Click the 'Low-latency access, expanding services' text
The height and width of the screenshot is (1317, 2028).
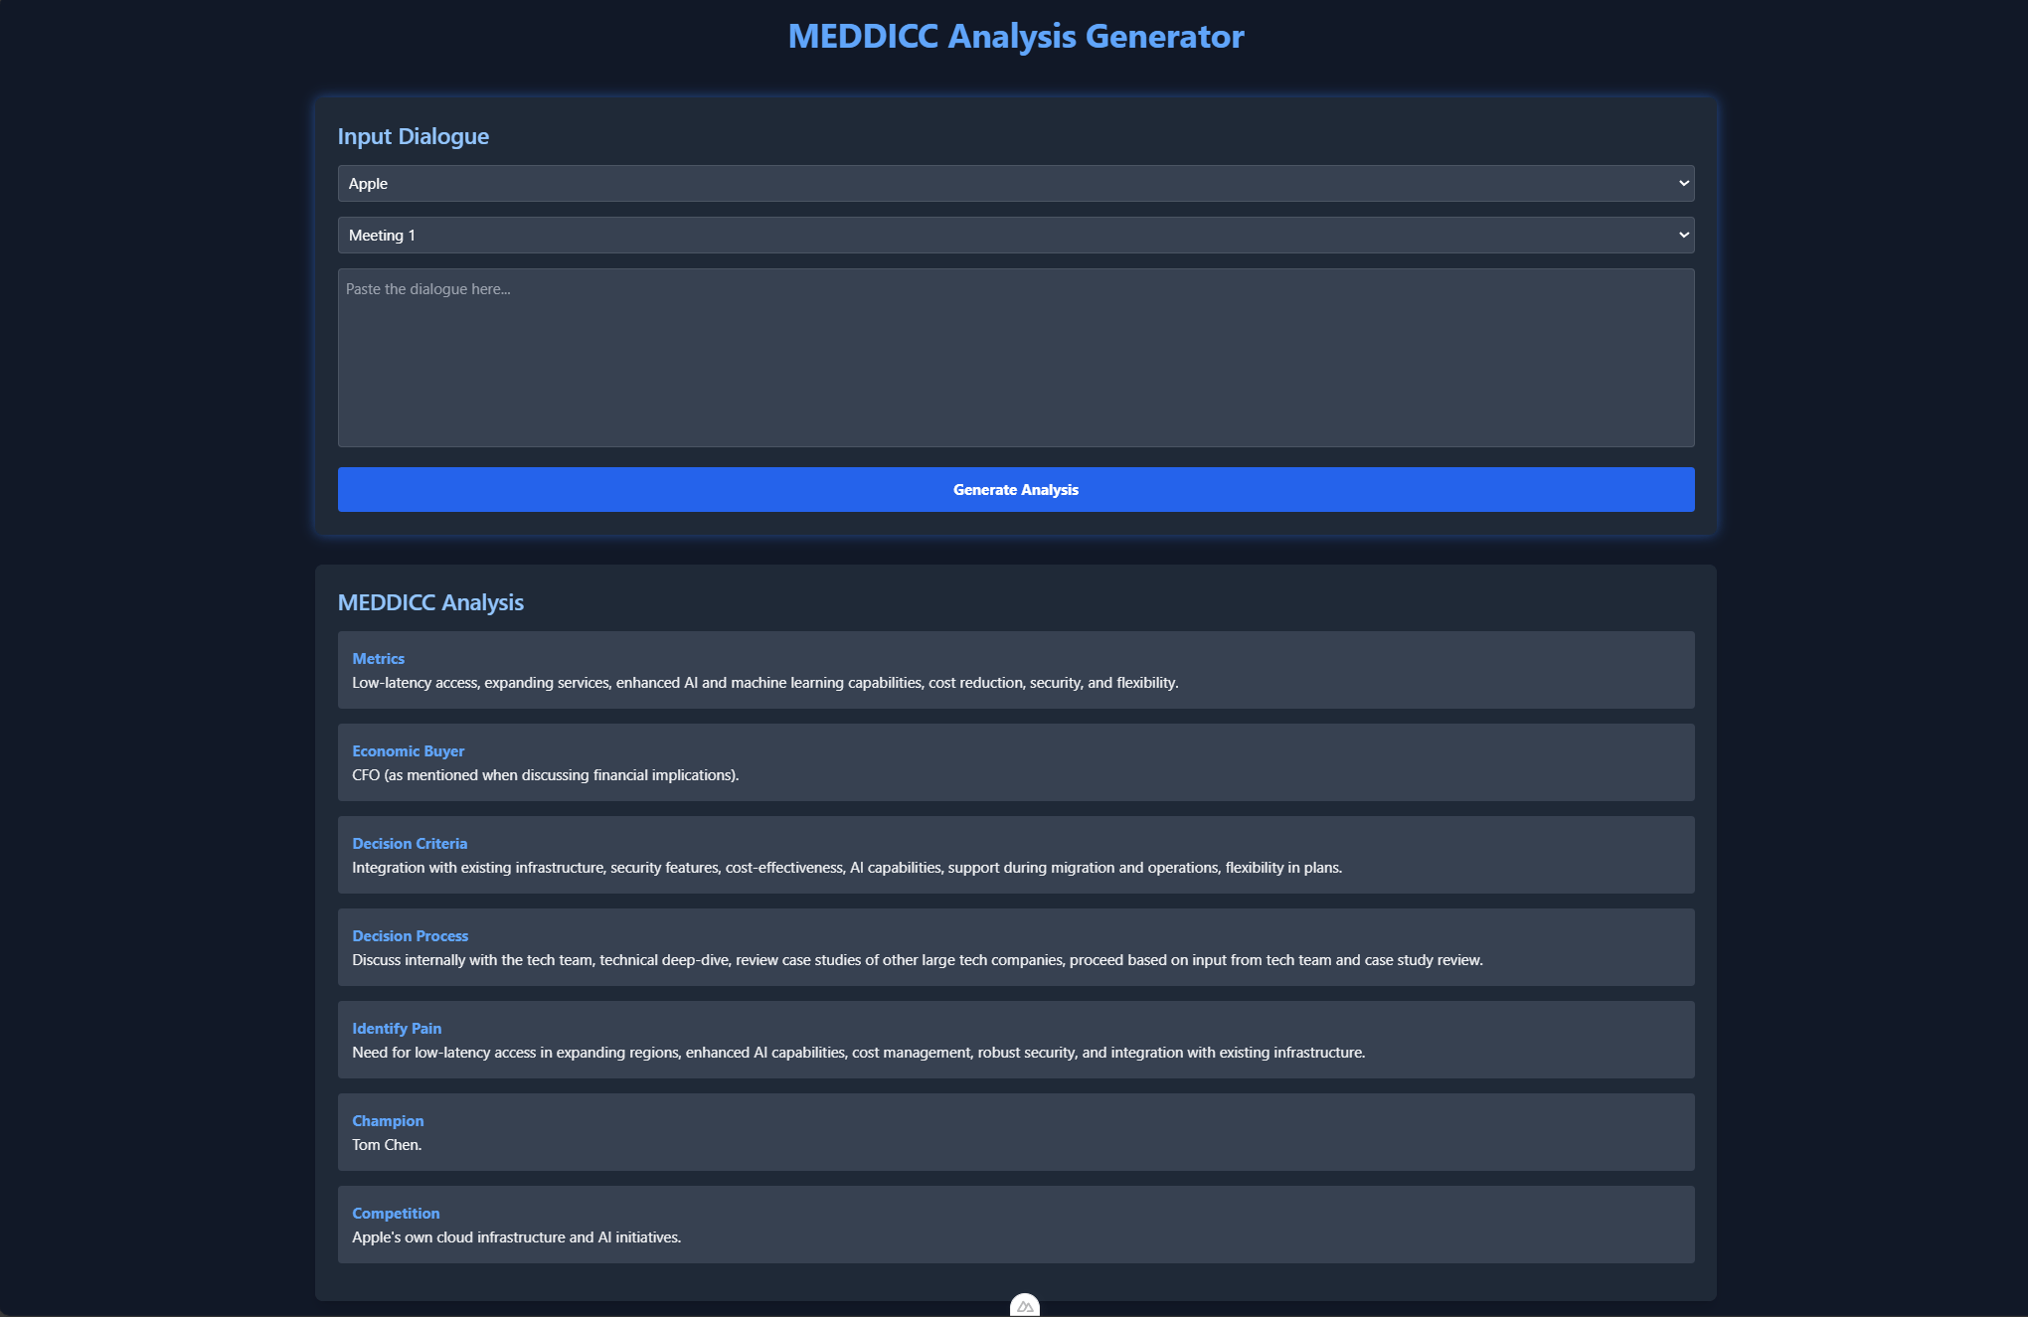(x=765, y=683)
